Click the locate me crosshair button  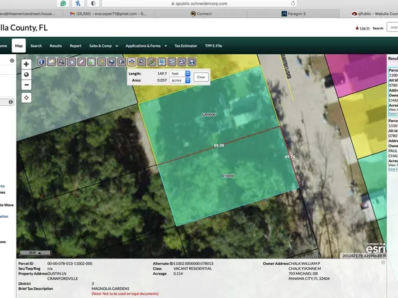[x=26, y=98]
